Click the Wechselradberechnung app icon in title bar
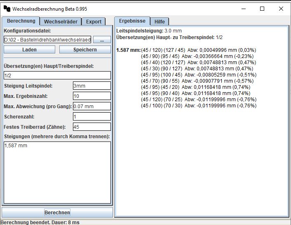Screen dimensions: 291x225 (7, 9)
